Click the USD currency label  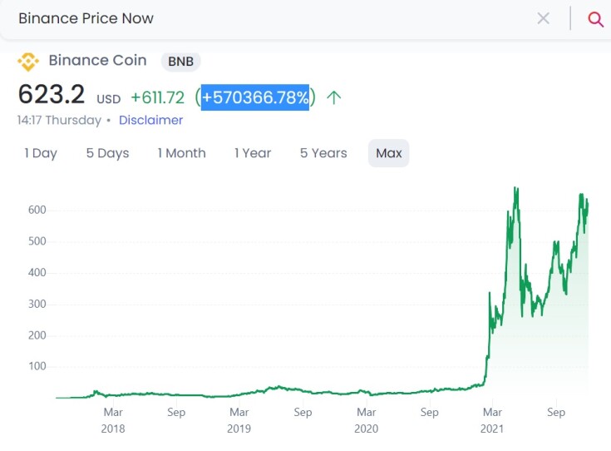pyautogui.click(x=109, y=99)
